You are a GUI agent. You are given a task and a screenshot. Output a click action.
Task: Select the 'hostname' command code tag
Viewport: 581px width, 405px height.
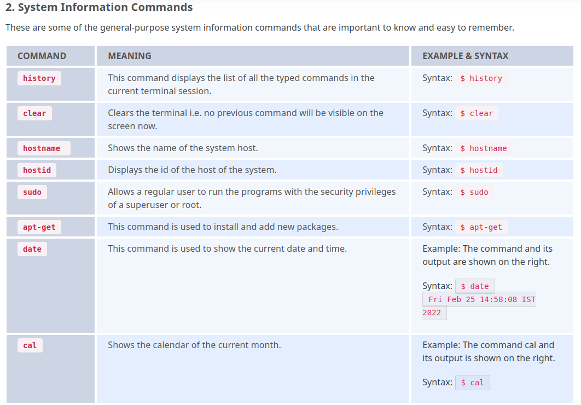(44, 148)
